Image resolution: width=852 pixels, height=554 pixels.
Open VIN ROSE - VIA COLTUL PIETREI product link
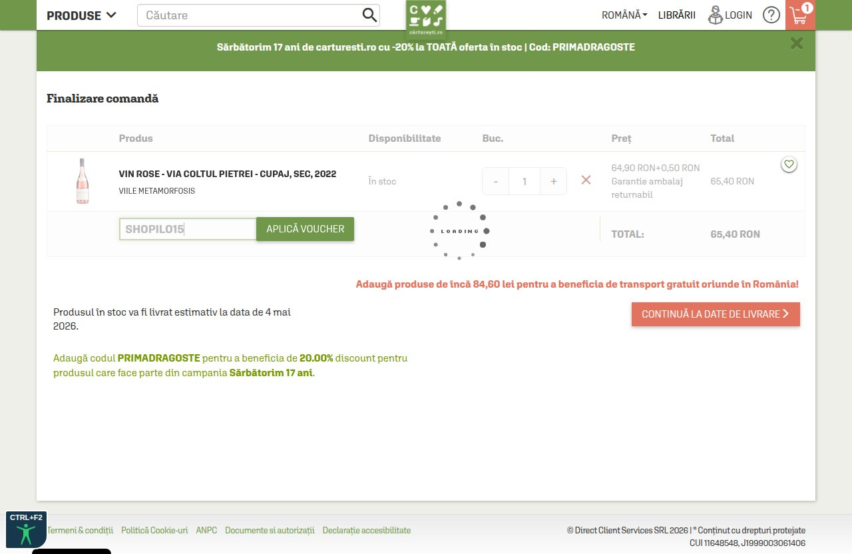pos(228,174)
